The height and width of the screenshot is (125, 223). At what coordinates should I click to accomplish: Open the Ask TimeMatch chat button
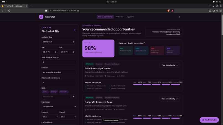click(x=209, y=120)
